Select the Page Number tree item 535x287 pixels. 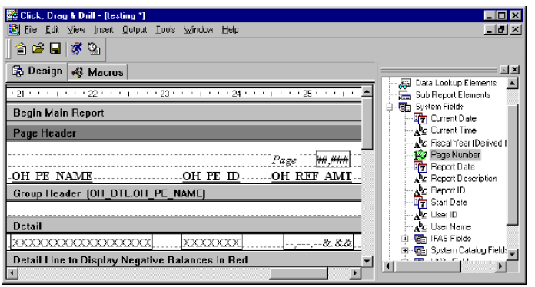(455, 155)
